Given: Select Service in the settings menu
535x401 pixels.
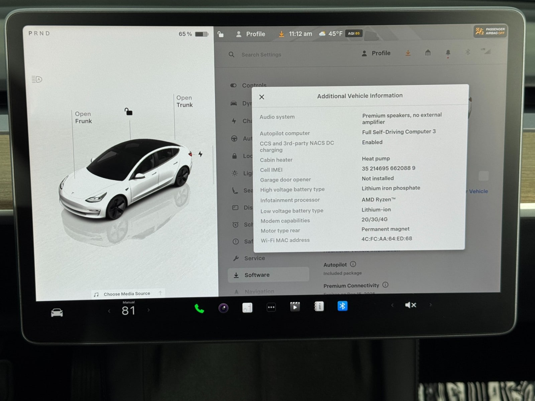Looking at the screenshot, I should point(254,258).
